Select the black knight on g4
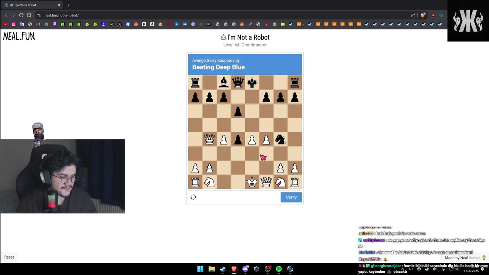The height and width of the screenshot is (275, 489). (x=280, y=139)
